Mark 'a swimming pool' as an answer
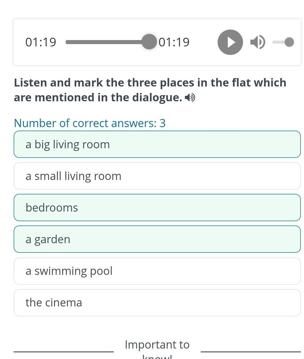Viewport: 304px width, 359px height. click(x=157, y=271)
